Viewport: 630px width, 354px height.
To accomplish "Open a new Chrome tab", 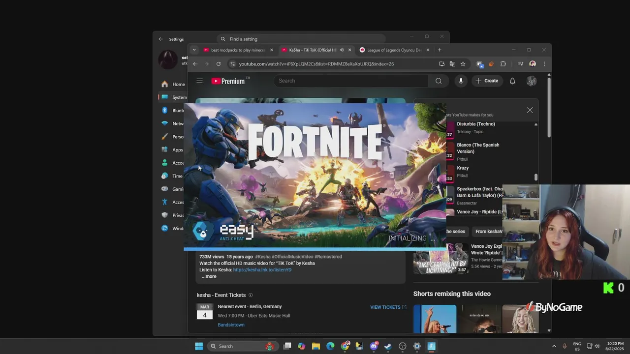I will click(440, 50).
